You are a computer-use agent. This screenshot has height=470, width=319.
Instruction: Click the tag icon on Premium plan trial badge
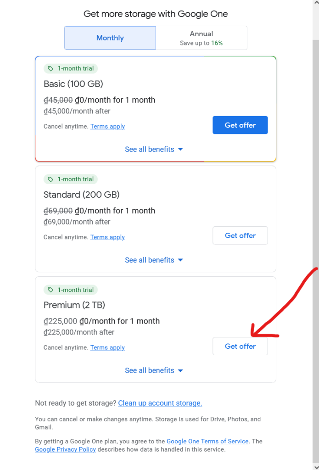pos(50,290)
